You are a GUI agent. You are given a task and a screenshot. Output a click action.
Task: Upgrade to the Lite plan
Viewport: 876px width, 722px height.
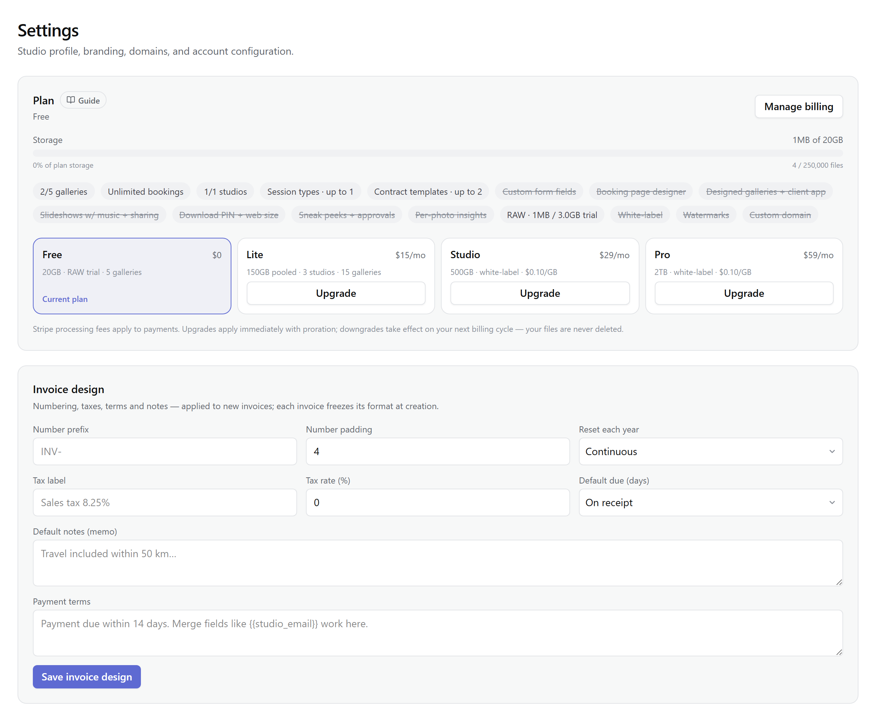pos(335,293)
